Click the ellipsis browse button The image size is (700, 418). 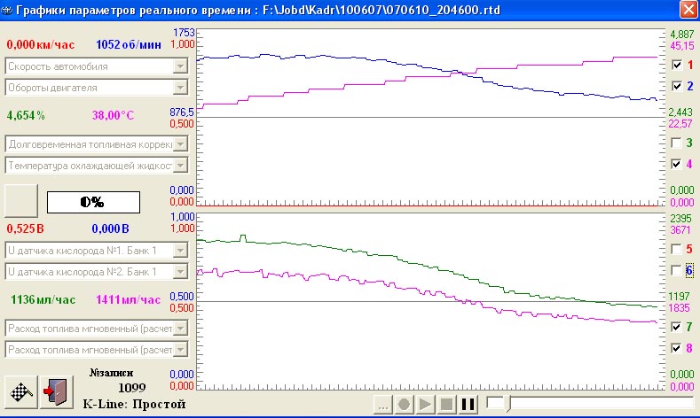[x=382, y=405]
